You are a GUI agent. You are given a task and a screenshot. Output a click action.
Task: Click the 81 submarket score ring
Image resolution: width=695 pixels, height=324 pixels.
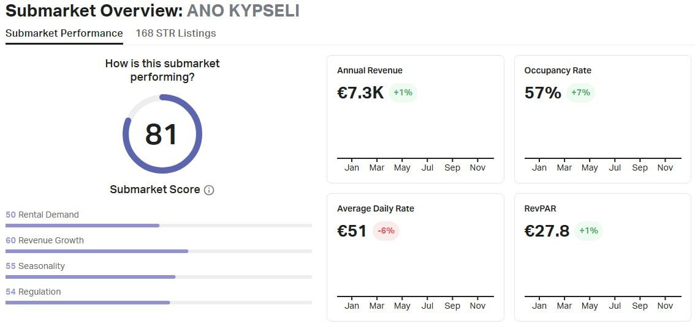pyautogui.click(x=162, y=134)
